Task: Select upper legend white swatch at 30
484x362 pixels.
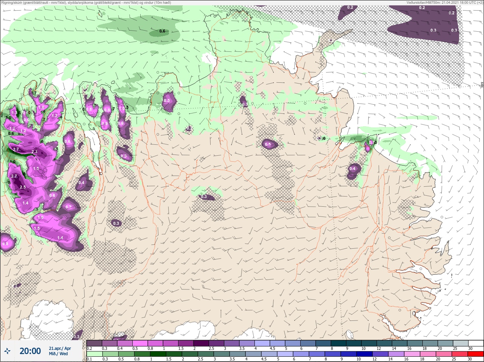Action: click(476, 343)
